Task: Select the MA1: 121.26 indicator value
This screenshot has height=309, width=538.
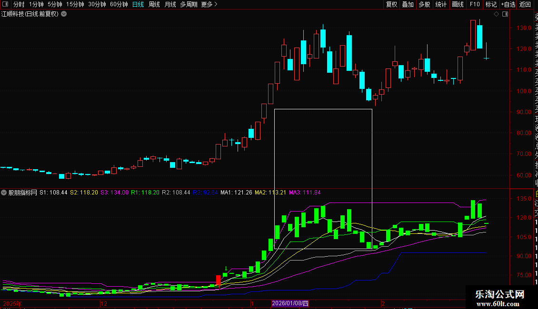Action: point(236,193)
